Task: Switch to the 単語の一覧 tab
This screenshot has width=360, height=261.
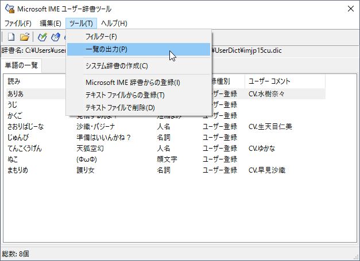Action: pos(21,65)
